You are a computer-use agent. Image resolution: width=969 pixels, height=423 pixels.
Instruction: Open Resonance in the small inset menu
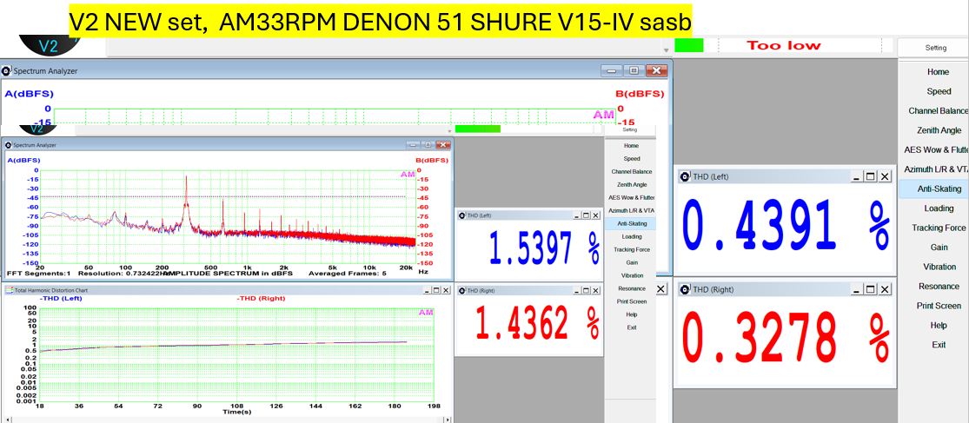631,288
